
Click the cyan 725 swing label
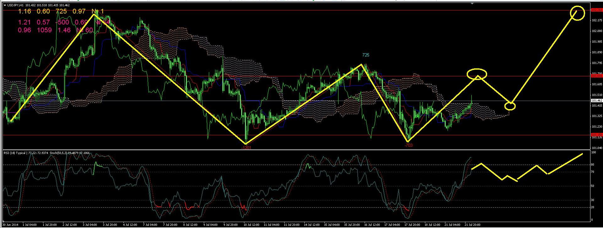tap(366, 55)
